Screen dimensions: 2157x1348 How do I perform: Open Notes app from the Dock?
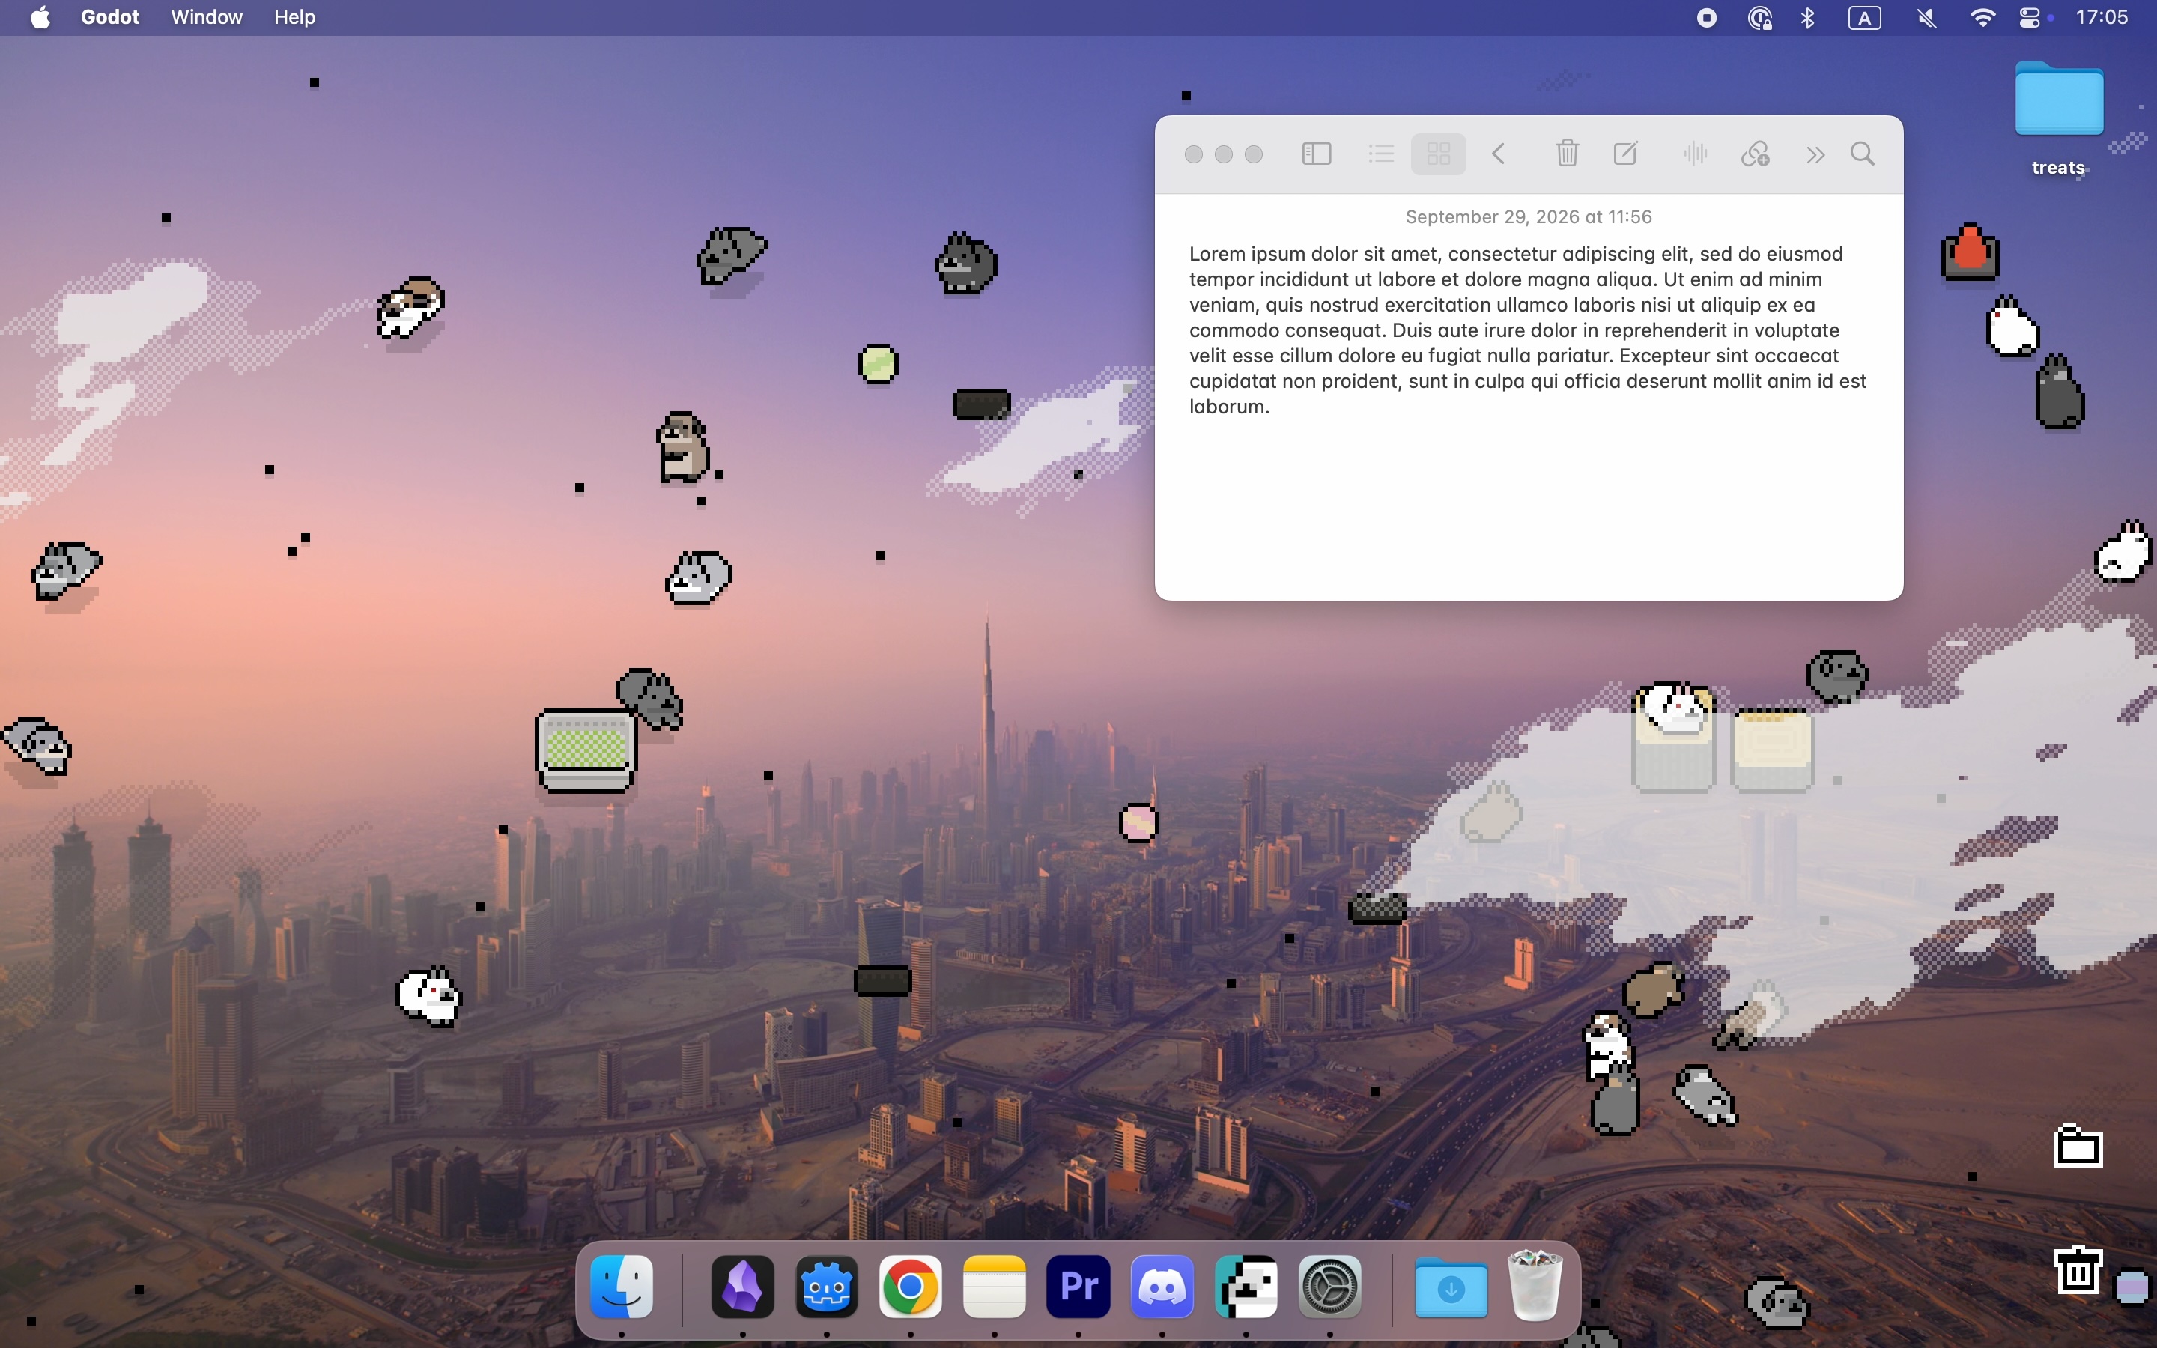[995, 1287]
